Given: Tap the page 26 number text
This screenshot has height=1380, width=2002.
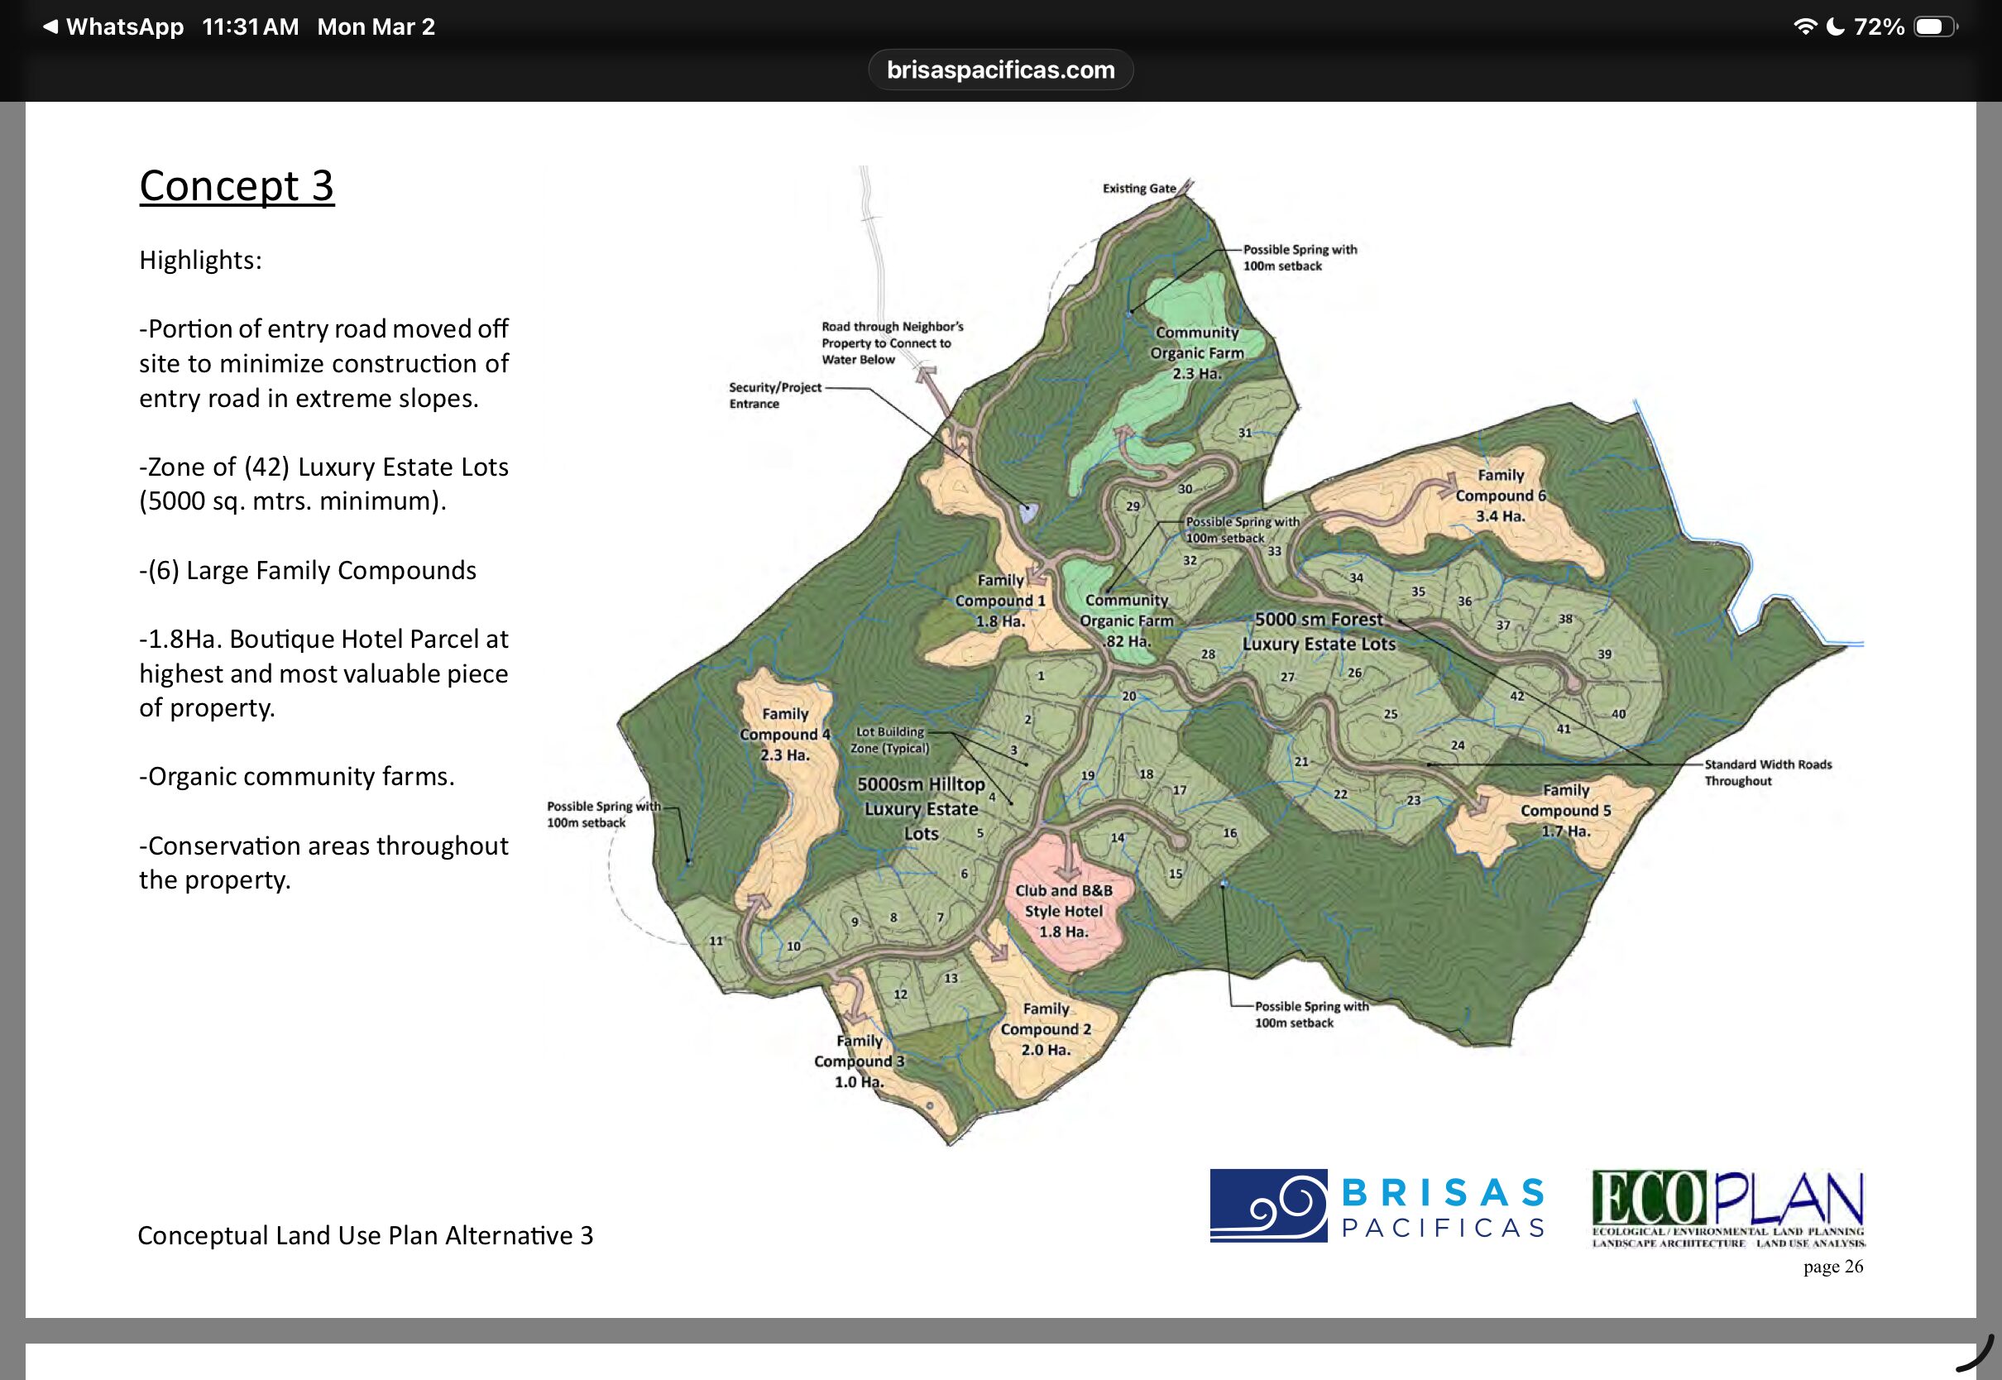Looking at the screenshot, I should coord(1832,1267).
